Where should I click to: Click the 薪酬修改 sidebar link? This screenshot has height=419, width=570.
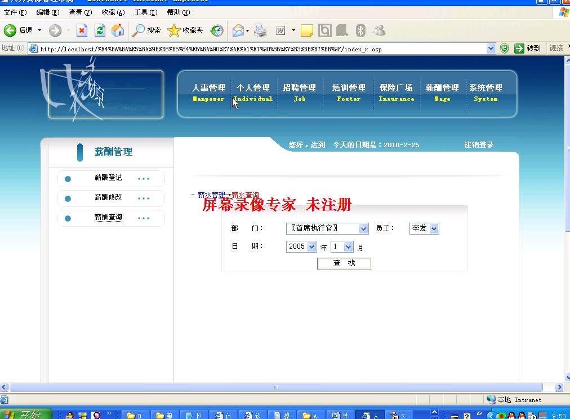pos(108,197)
